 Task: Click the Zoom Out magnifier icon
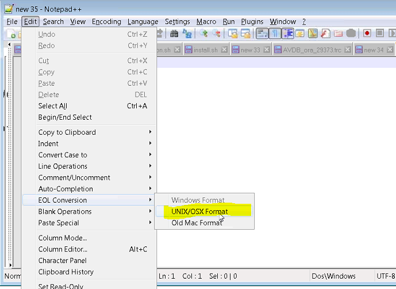(216, 35)
